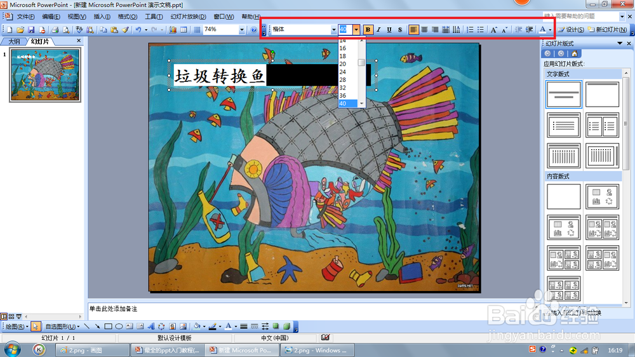Align text to the right
The image size is (635, 357).
[x=435, y=30]
